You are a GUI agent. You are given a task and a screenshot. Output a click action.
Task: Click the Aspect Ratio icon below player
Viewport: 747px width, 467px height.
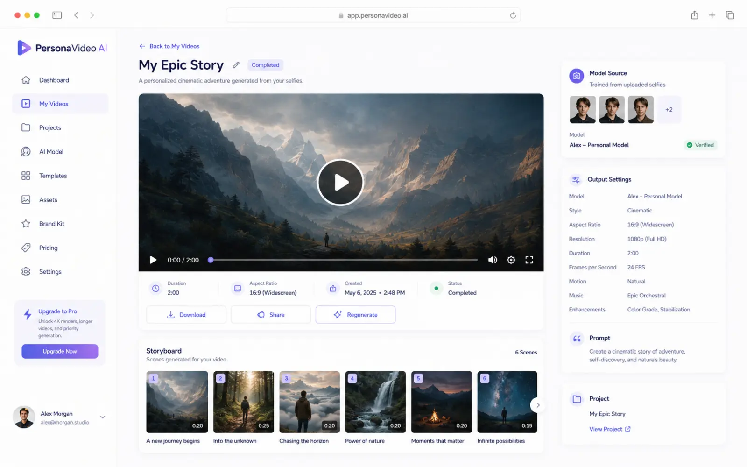(x=238, y=289)
